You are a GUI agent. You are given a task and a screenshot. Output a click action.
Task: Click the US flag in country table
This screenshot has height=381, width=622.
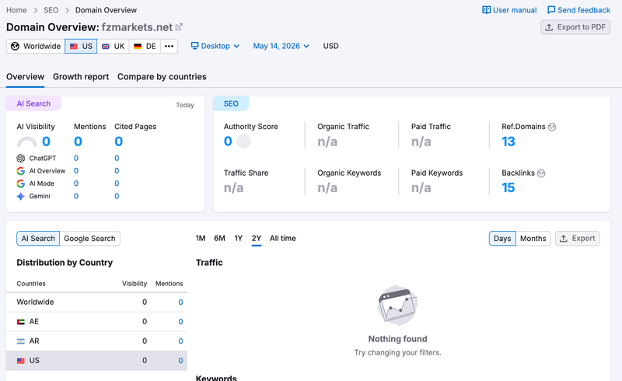pos(21,361)
